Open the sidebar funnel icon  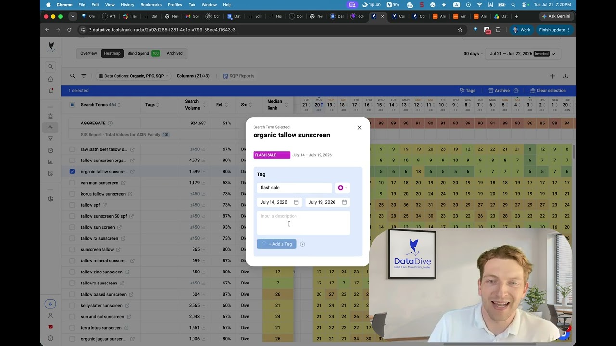[x=51, y=139]
